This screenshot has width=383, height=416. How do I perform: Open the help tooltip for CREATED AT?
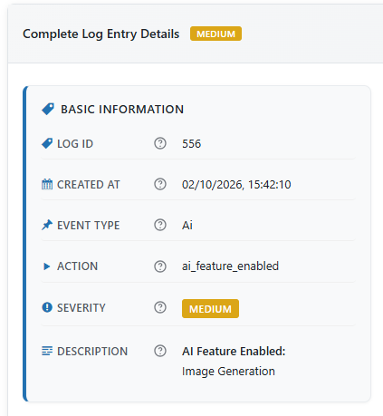(x=160, y=184)
